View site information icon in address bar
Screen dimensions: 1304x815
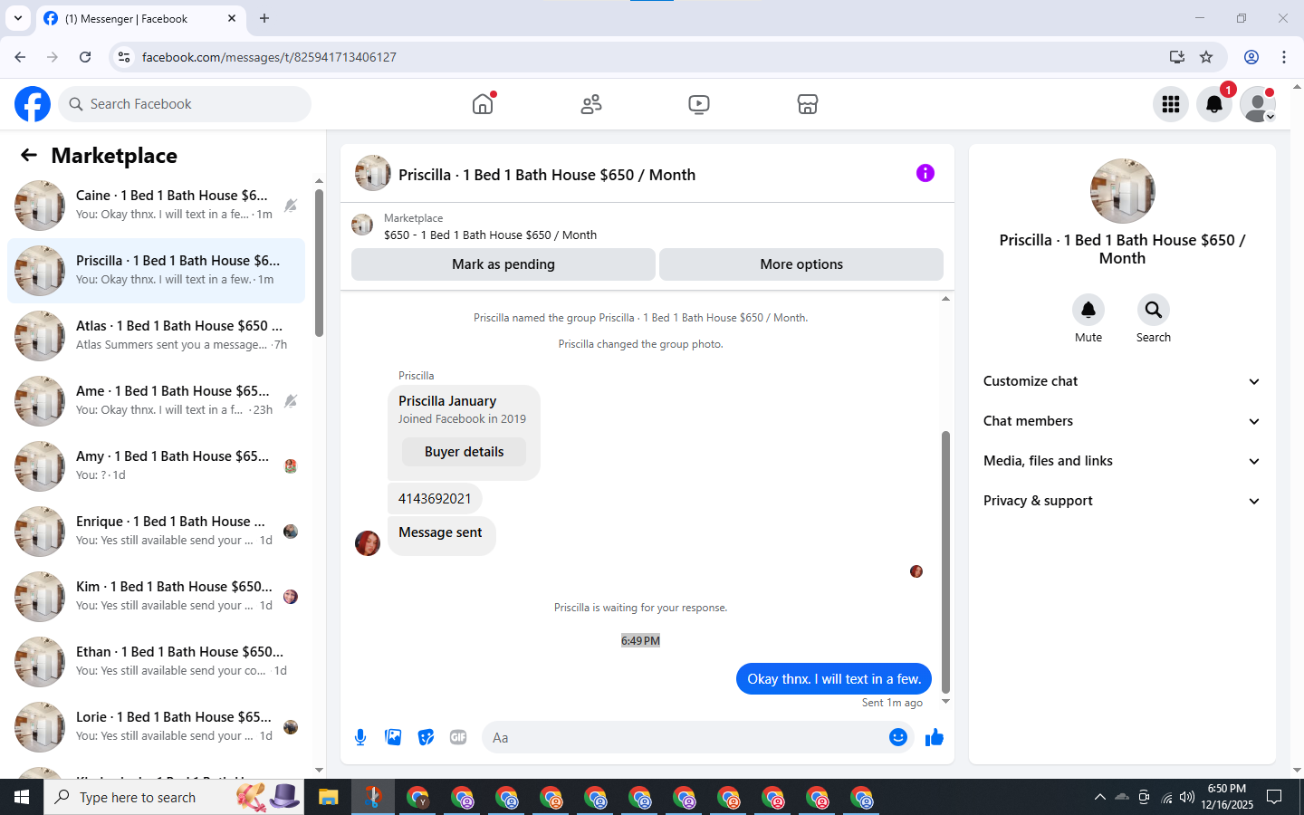click(x=124, y=57)
